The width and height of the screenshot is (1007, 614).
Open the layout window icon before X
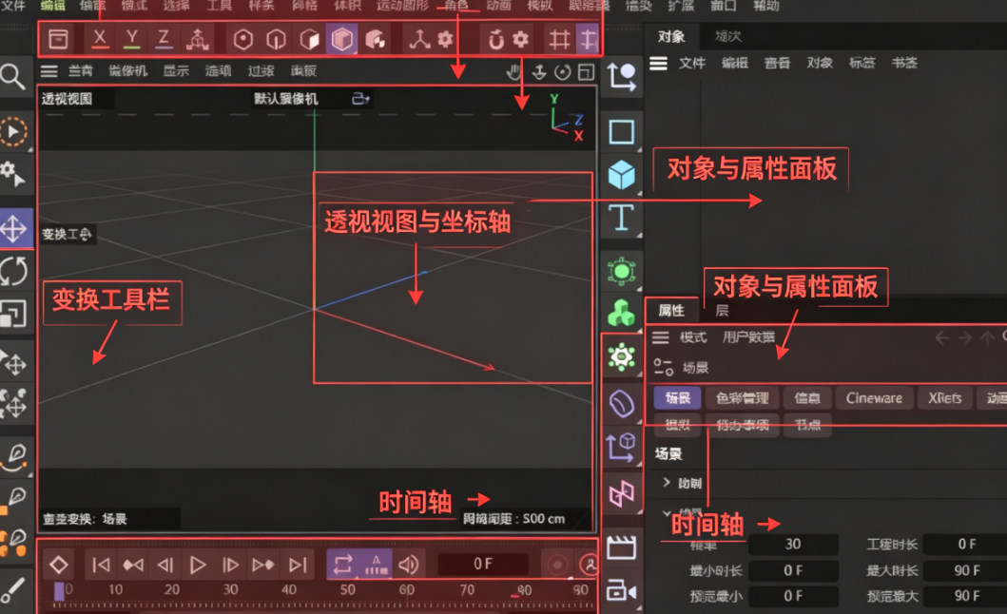click(58, 39)
